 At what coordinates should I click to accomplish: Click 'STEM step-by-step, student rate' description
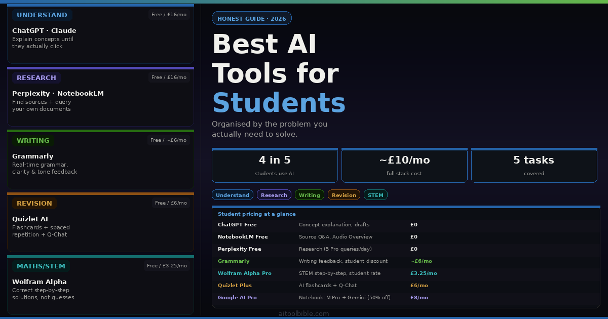[339, 273]
